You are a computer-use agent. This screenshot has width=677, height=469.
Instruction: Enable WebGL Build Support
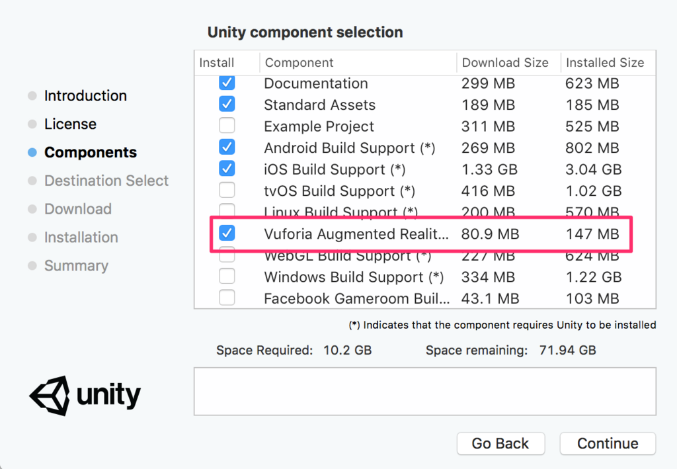(227, 254)
